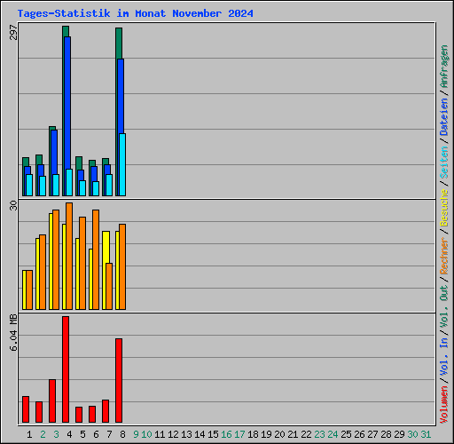
Task: Select the "Rechner" legend label
Action: point(444,256)
